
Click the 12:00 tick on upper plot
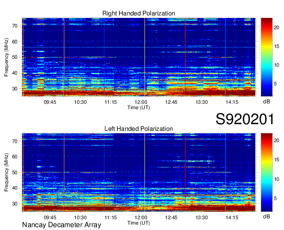pos(141,102)
